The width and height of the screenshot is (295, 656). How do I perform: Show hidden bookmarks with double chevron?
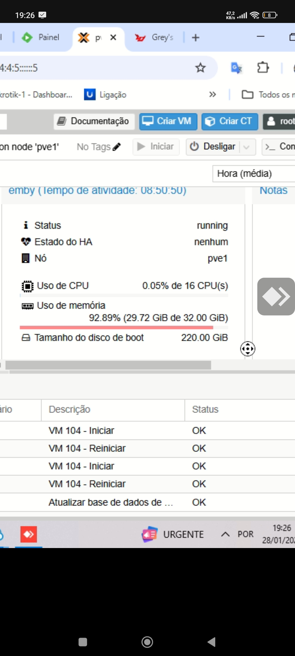213,95
